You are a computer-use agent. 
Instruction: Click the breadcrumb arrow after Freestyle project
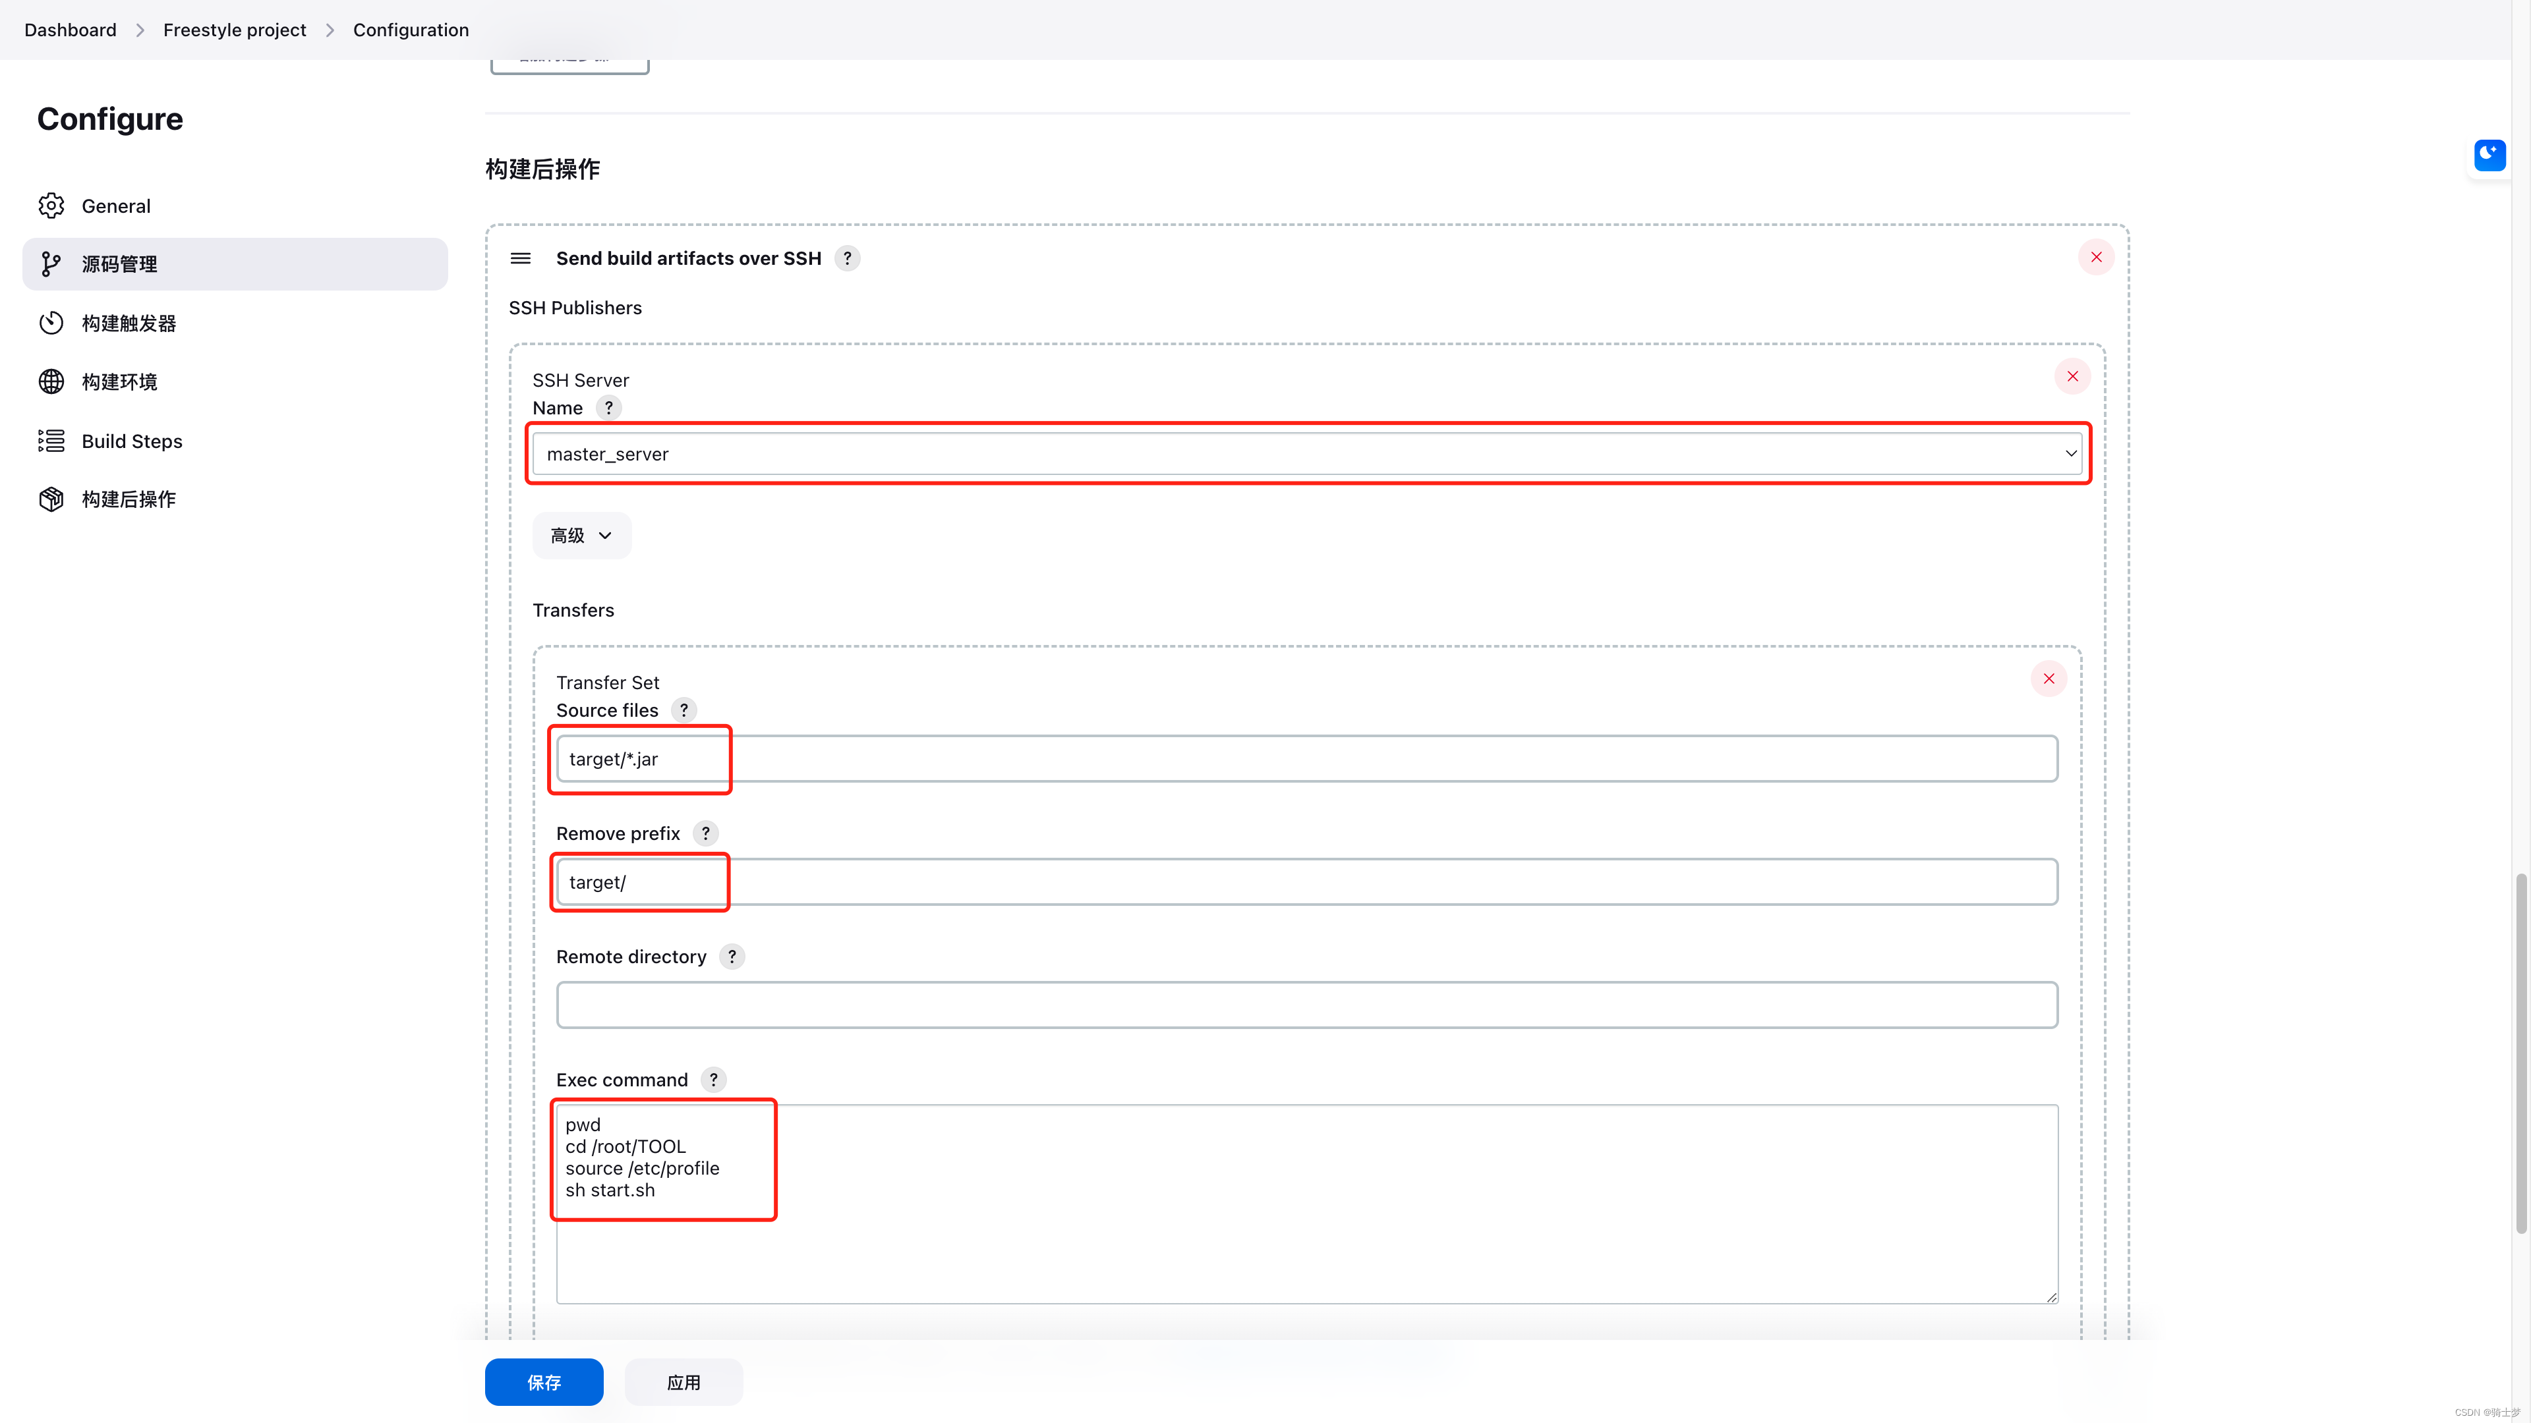[329, 30]
